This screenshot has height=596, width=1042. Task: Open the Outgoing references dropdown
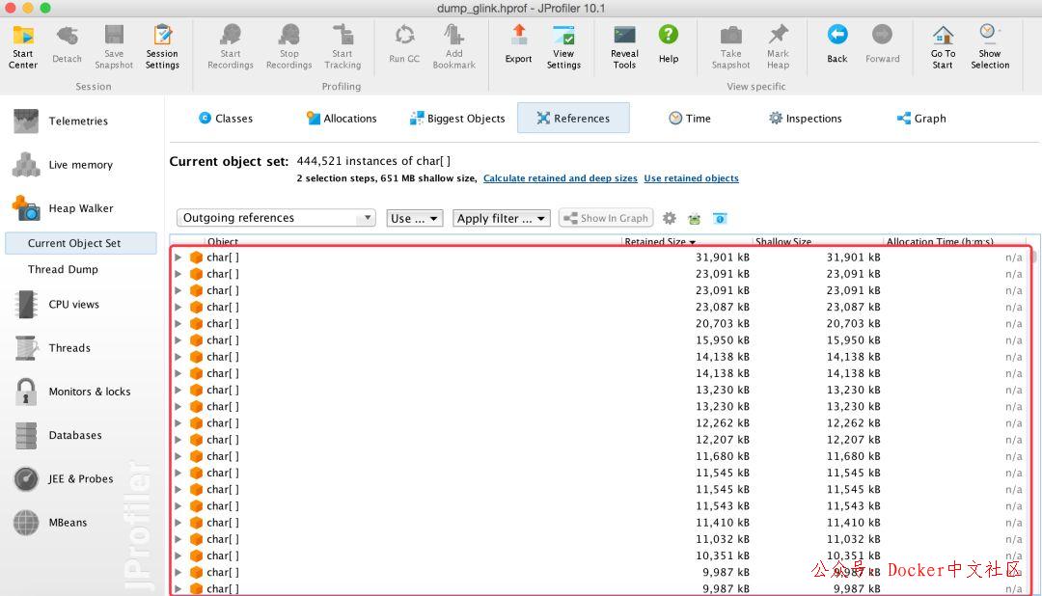click(x=276, y=218)
